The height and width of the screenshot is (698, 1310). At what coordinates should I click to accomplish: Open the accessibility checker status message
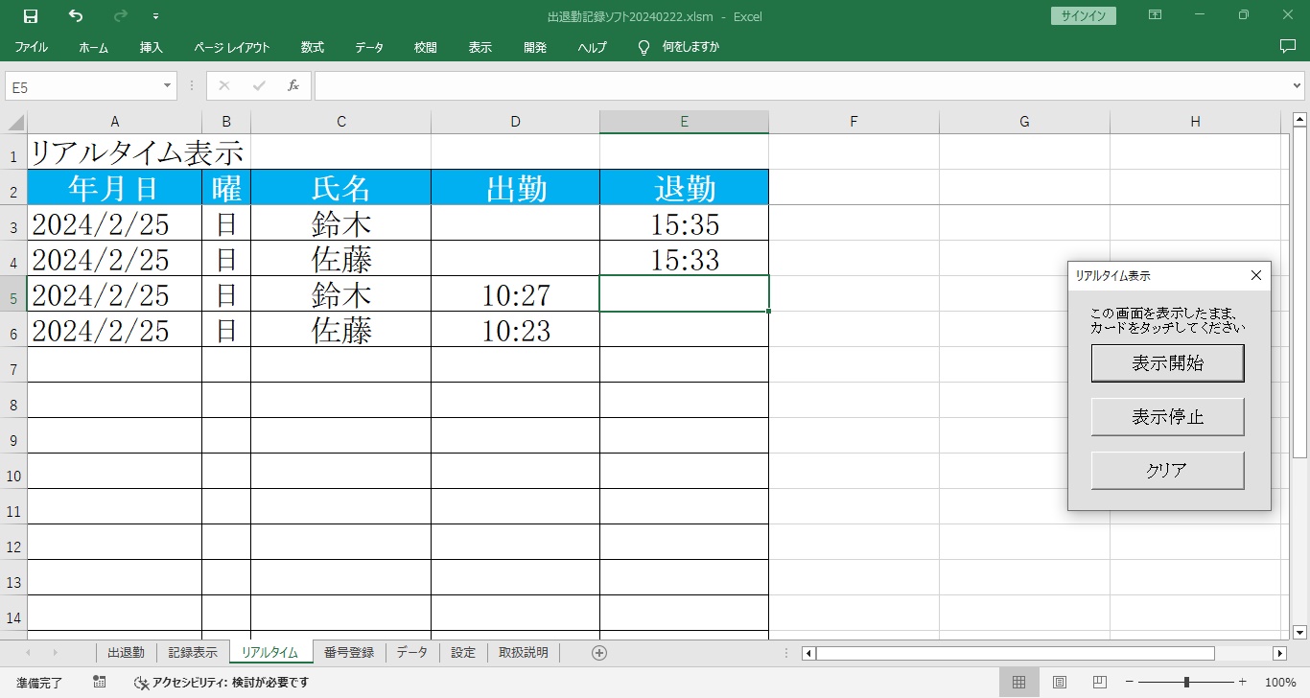[221, 683]
